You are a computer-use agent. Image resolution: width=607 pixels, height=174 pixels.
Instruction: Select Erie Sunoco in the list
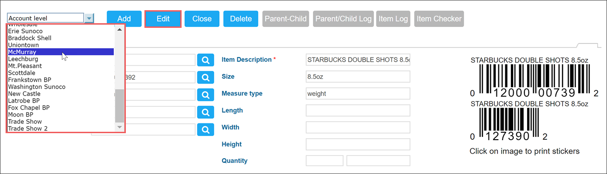(60, 31)
